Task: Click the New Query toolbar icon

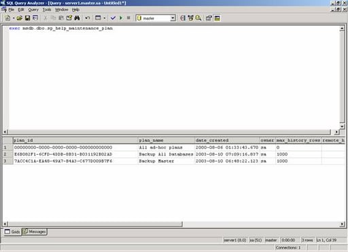Action: (7, 18)
